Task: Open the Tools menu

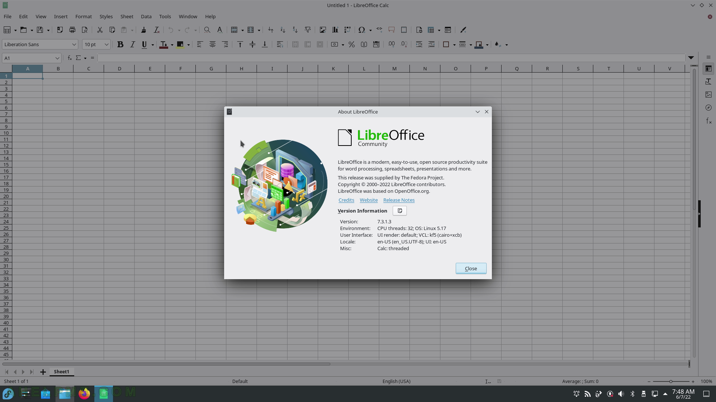Action: [165, 16]
